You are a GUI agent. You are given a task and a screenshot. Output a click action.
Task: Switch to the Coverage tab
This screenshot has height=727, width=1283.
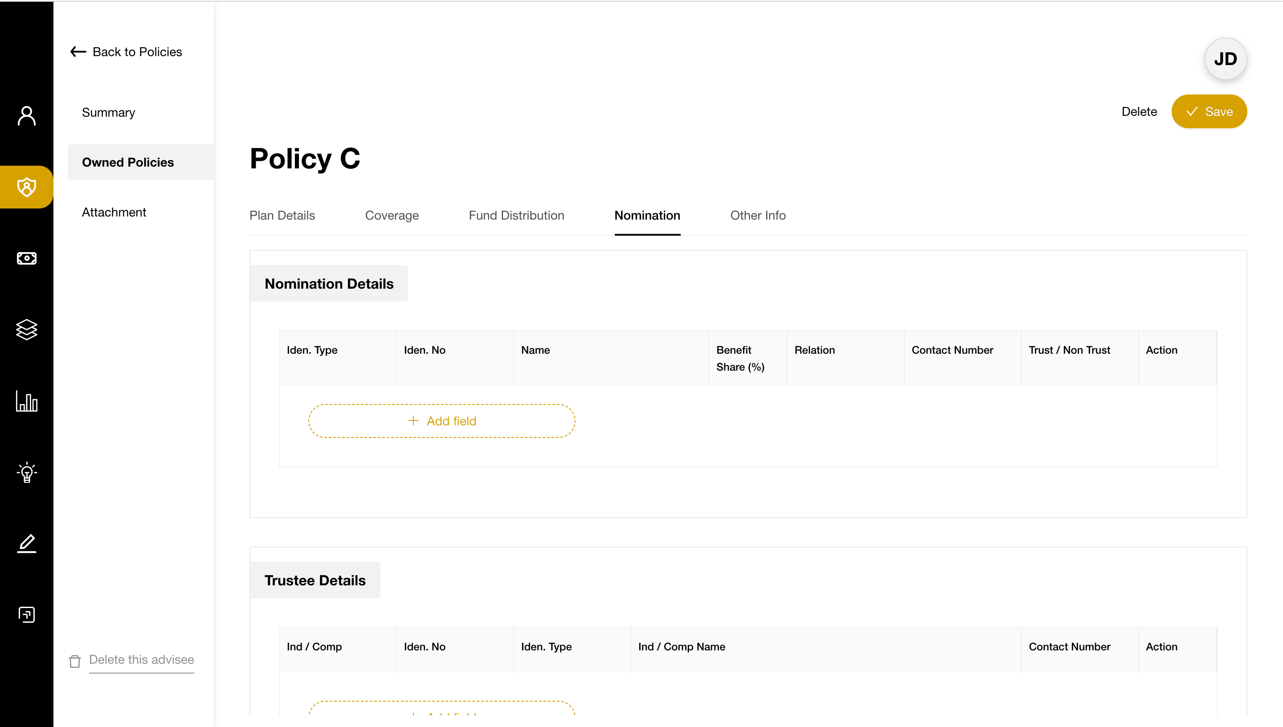click(392, 215)
